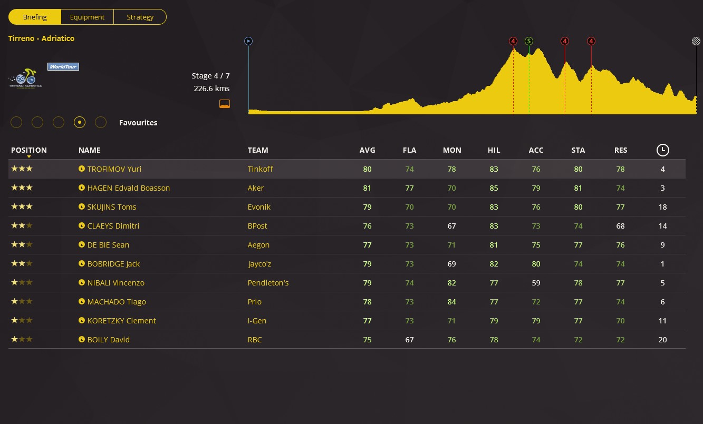Switch to the Strategy tab
Viewport: 703px width, 424px height.
click(x=140, y=17)
